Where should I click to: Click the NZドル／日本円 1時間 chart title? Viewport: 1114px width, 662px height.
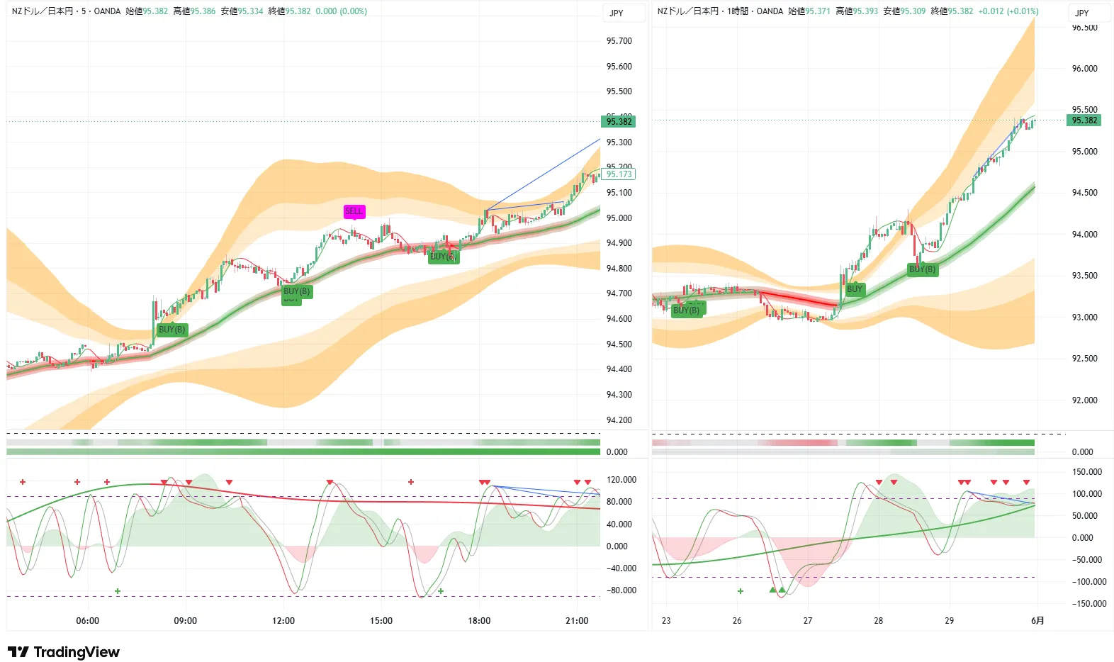720,11
